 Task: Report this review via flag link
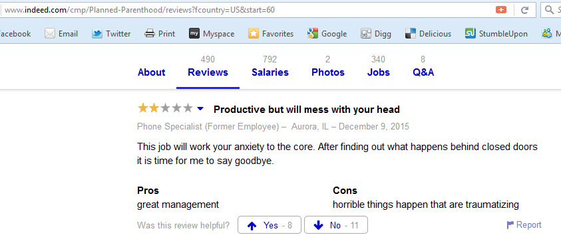[524, 224]
